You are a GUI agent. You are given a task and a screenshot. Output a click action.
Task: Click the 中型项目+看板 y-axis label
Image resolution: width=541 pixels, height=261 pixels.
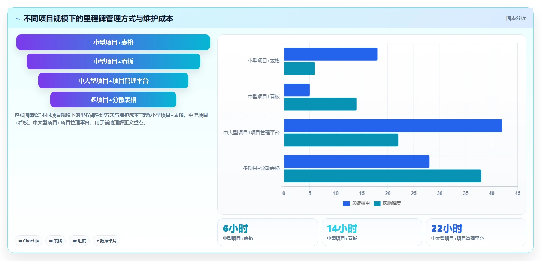coord(263,97)
